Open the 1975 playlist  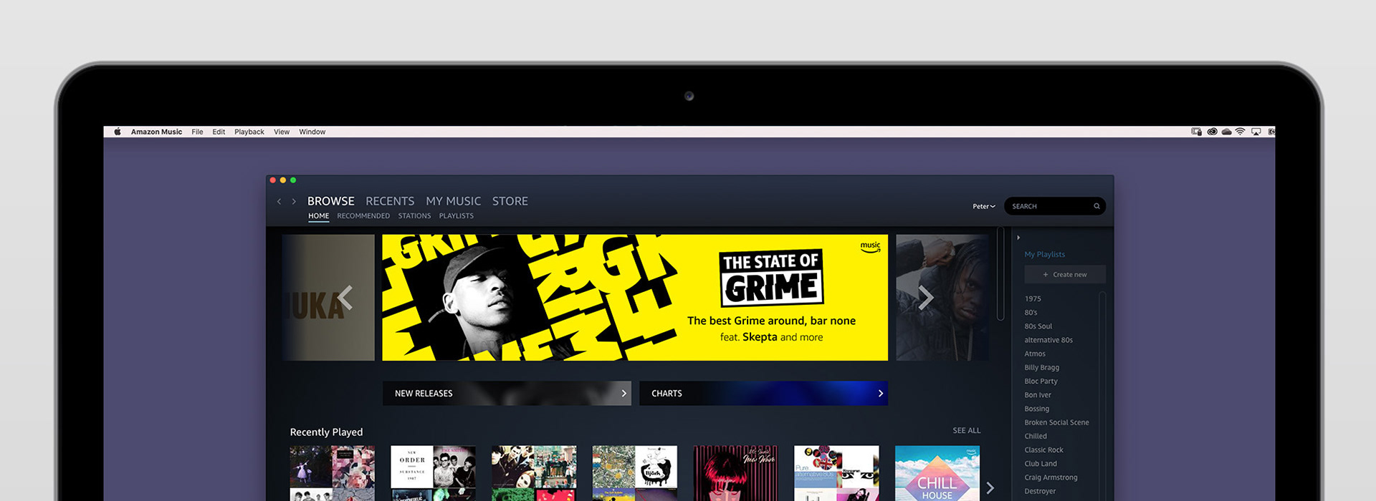(1033, 298)
